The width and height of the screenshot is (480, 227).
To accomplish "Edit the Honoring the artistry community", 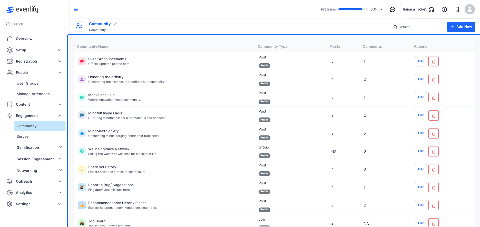I will [421, 79].
